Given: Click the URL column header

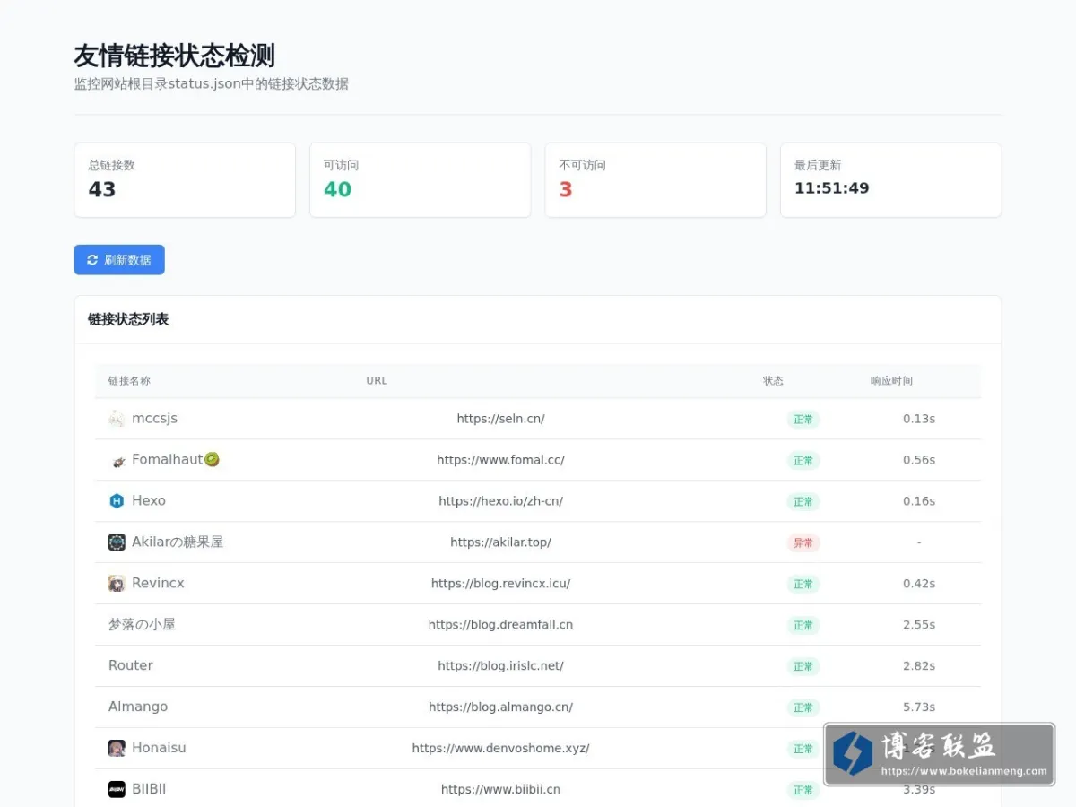Looking at the screenshot, I should coord(377,381).
